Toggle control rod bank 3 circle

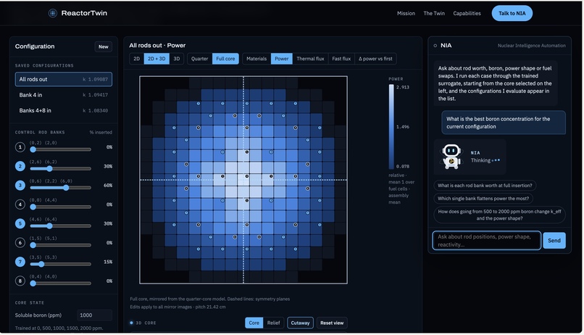click(x=20, y=185)
